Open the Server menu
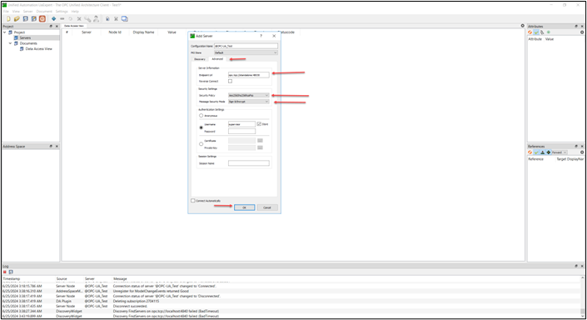587x320 pixels. coord(28,11)
